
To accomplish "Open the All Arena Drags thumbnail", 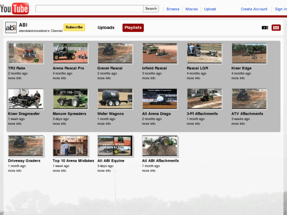I will [160, 99].
